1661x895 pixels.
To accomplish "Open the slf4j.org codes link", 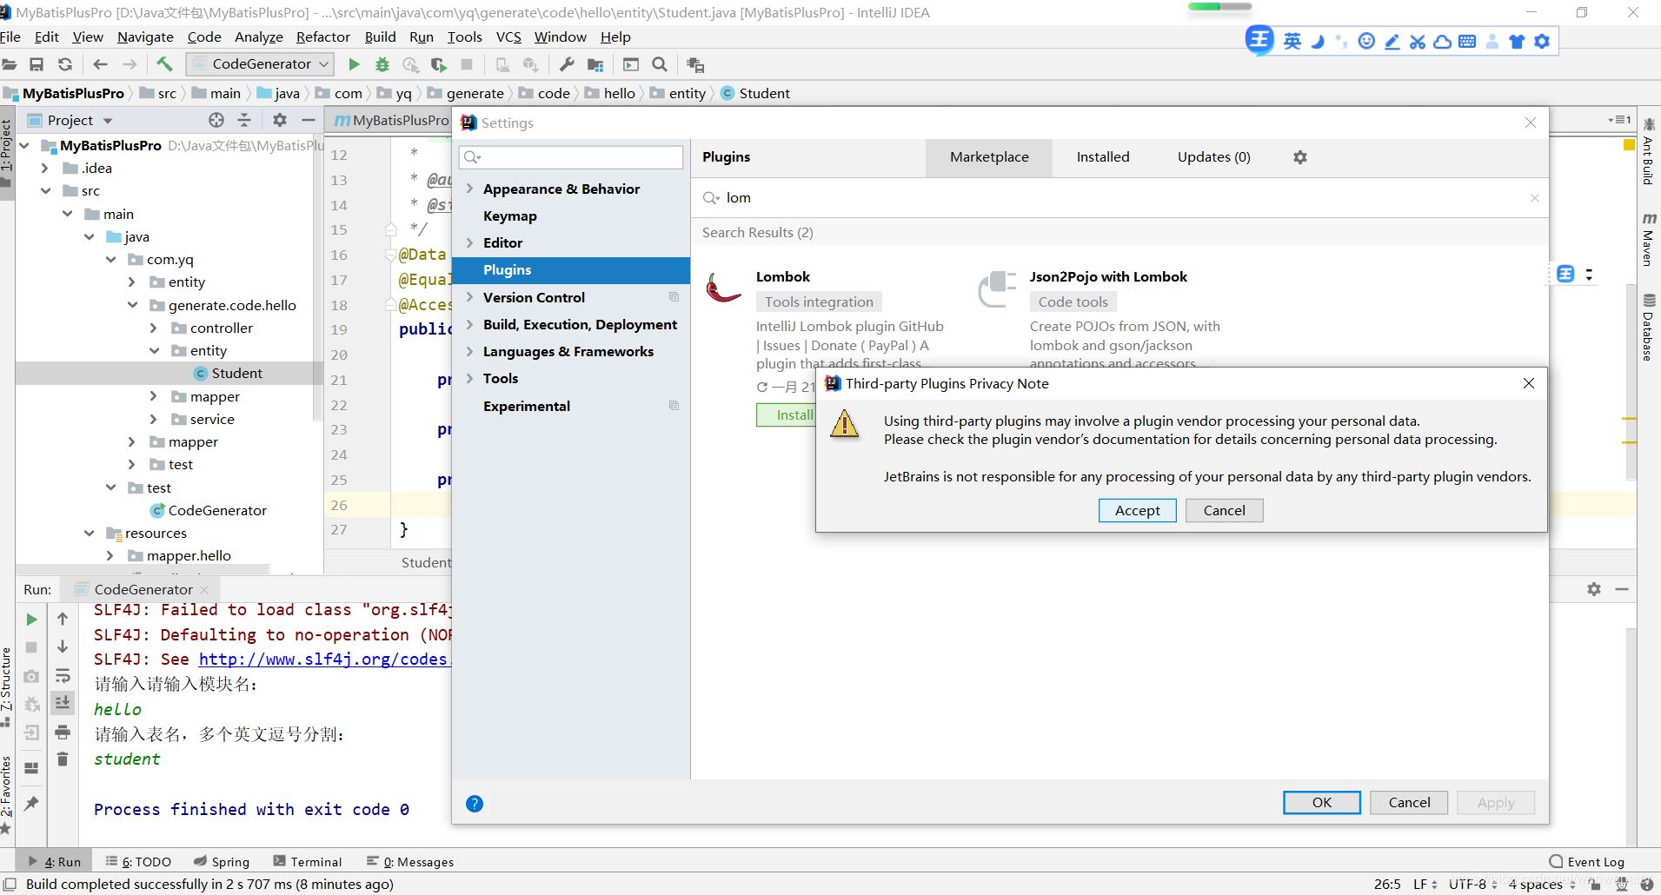I will pos(323,660).
